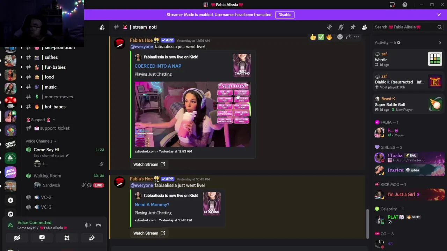This screenshot has width=447, height=251.
Task: React with fire emoji on message
Action: coord(329,37)
